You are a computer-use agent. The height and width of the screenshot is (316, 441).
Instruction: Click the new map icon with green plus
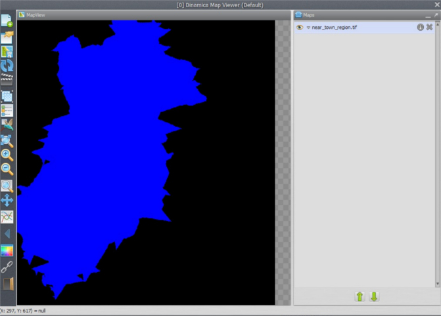click(7, 21)
